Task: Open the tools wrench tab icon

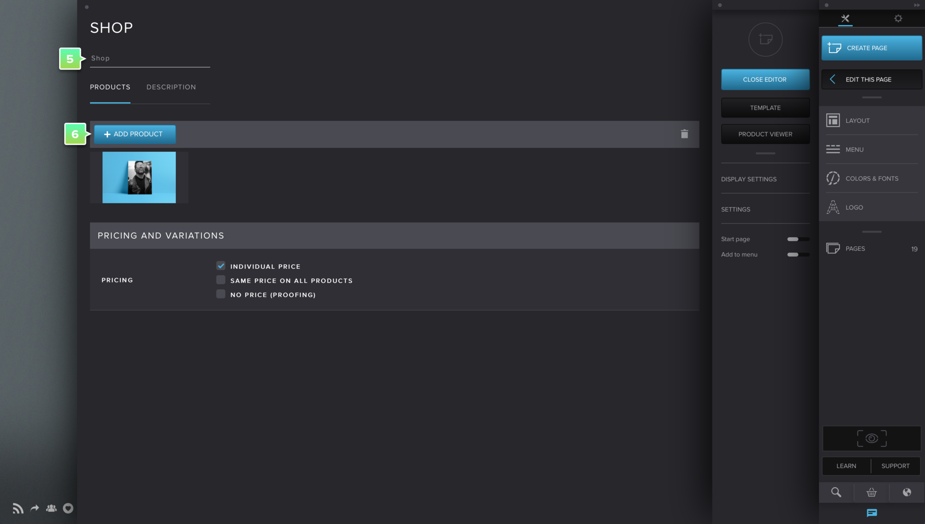Action: click(x=845, y=18)
